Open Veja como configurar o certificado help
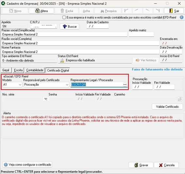The width and height of the screenshot is (185, 174). click(27, 165)
